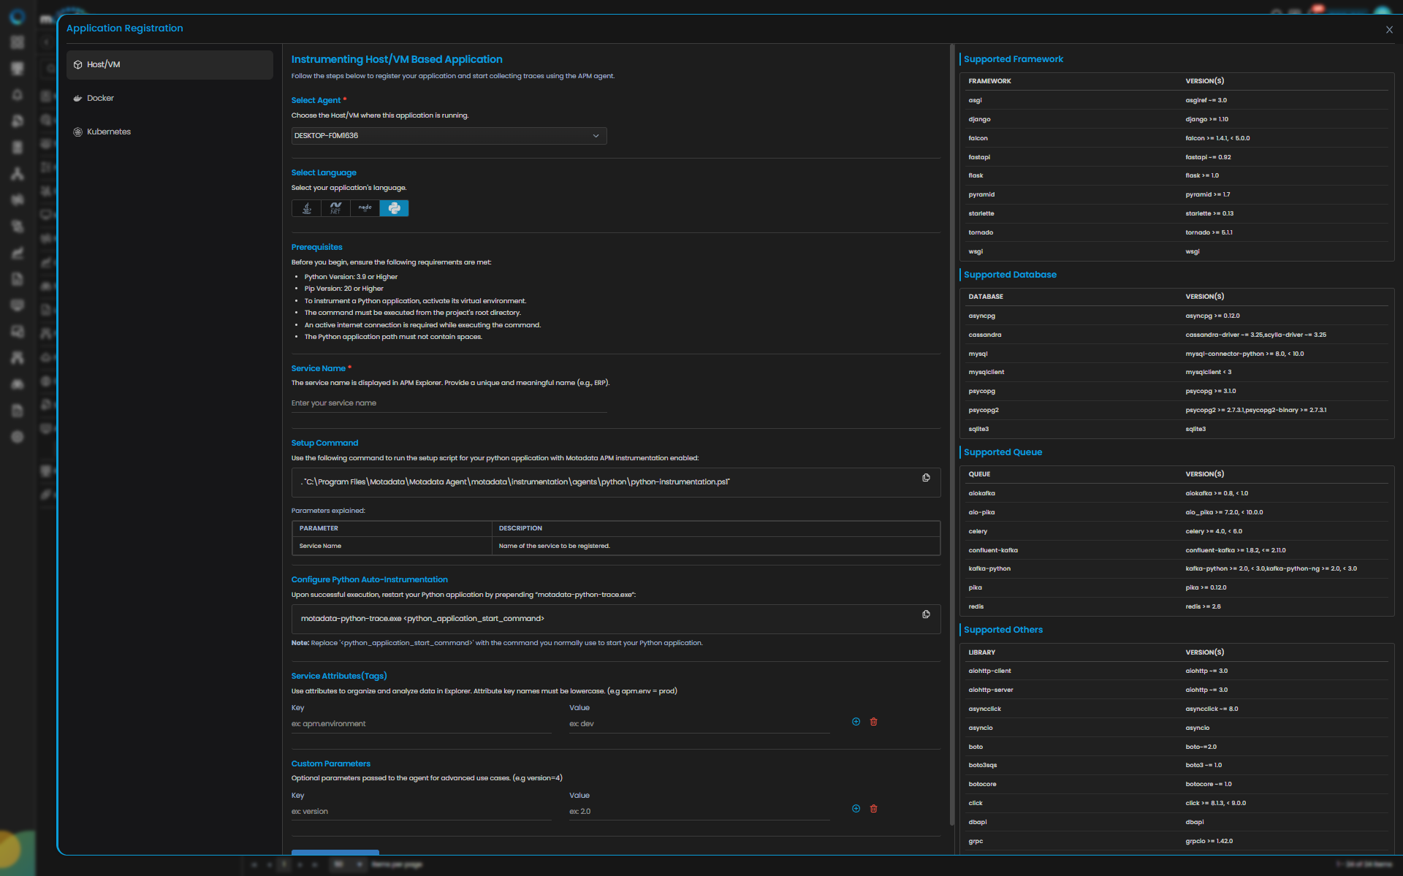This screenshot has width=1403, height=876.
Task: Click the psycopg2 database row
Action: click(x=1176, y=410)
